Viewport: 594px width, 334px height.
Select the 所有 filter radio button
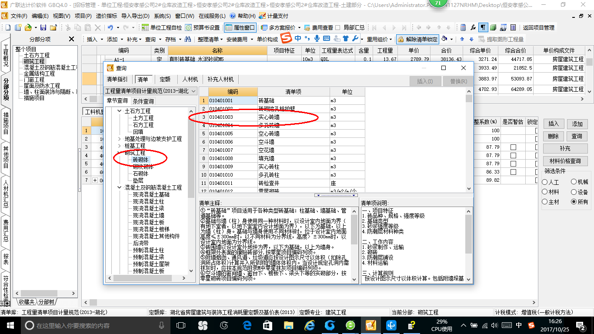point(574,202)
